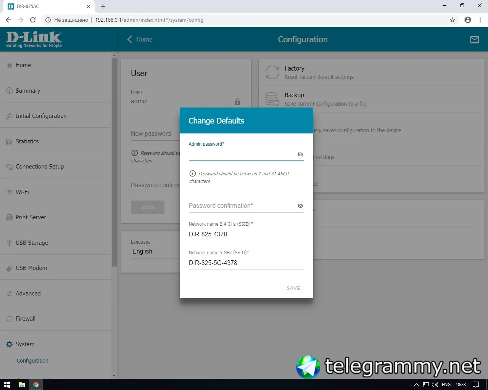The height and width of the screenshot is (390, 488).
Task: Click the Password confirmation field in dialog
Action: tap(242, 206)
